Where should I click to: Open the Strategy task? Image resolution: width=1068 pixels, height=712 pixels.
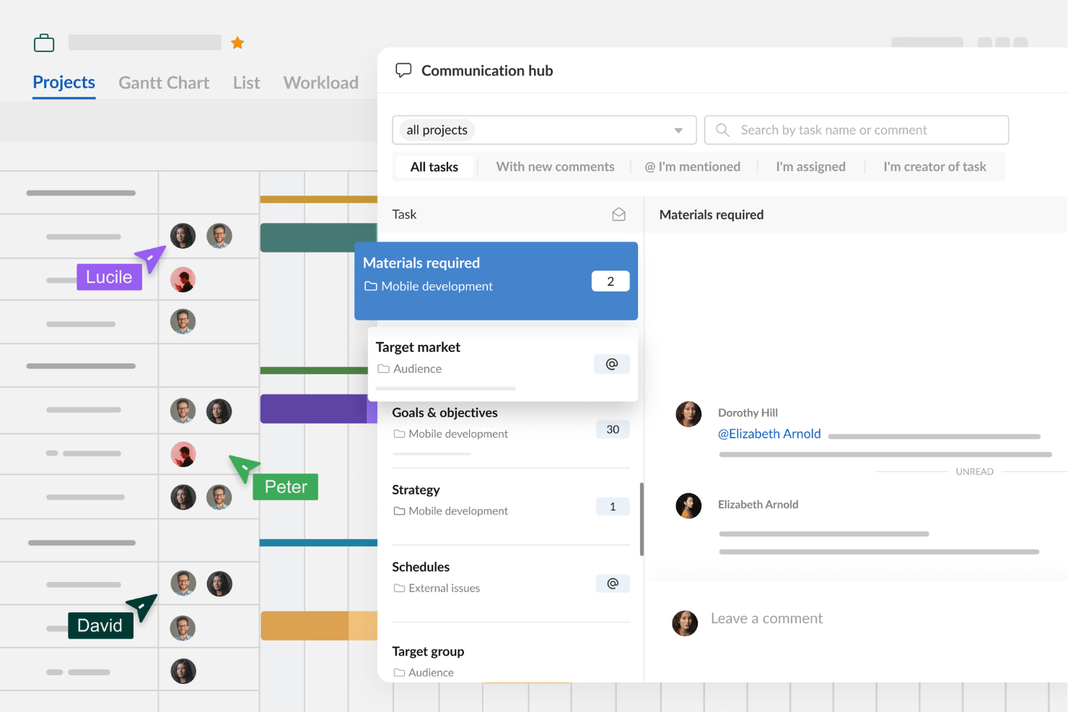coord(511,506)
